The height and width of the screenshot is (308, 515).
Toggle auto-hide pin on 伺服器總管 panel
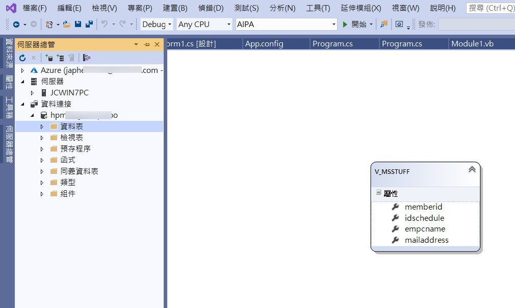click(146, 44)
